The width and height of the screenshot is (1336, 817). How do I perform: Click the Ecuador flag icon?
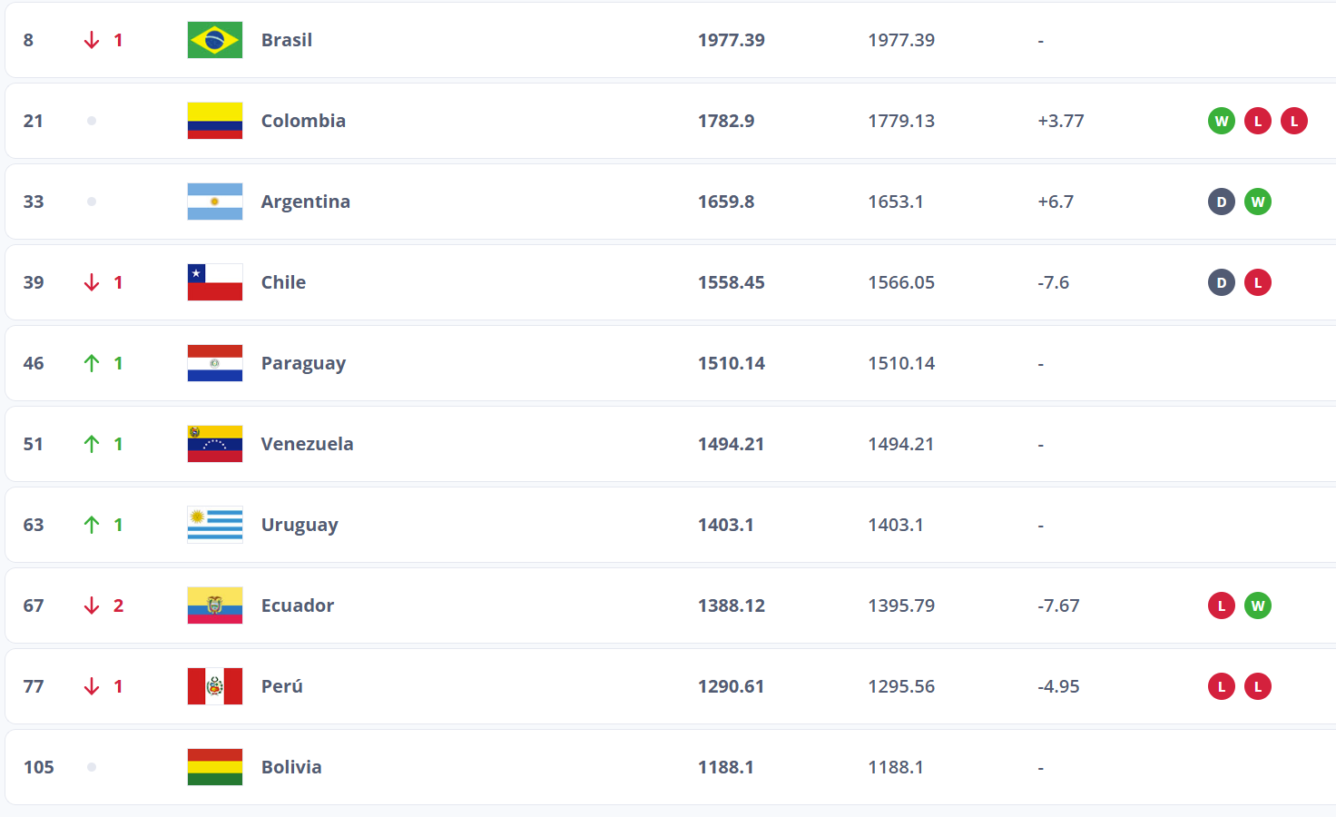(215, 605)
